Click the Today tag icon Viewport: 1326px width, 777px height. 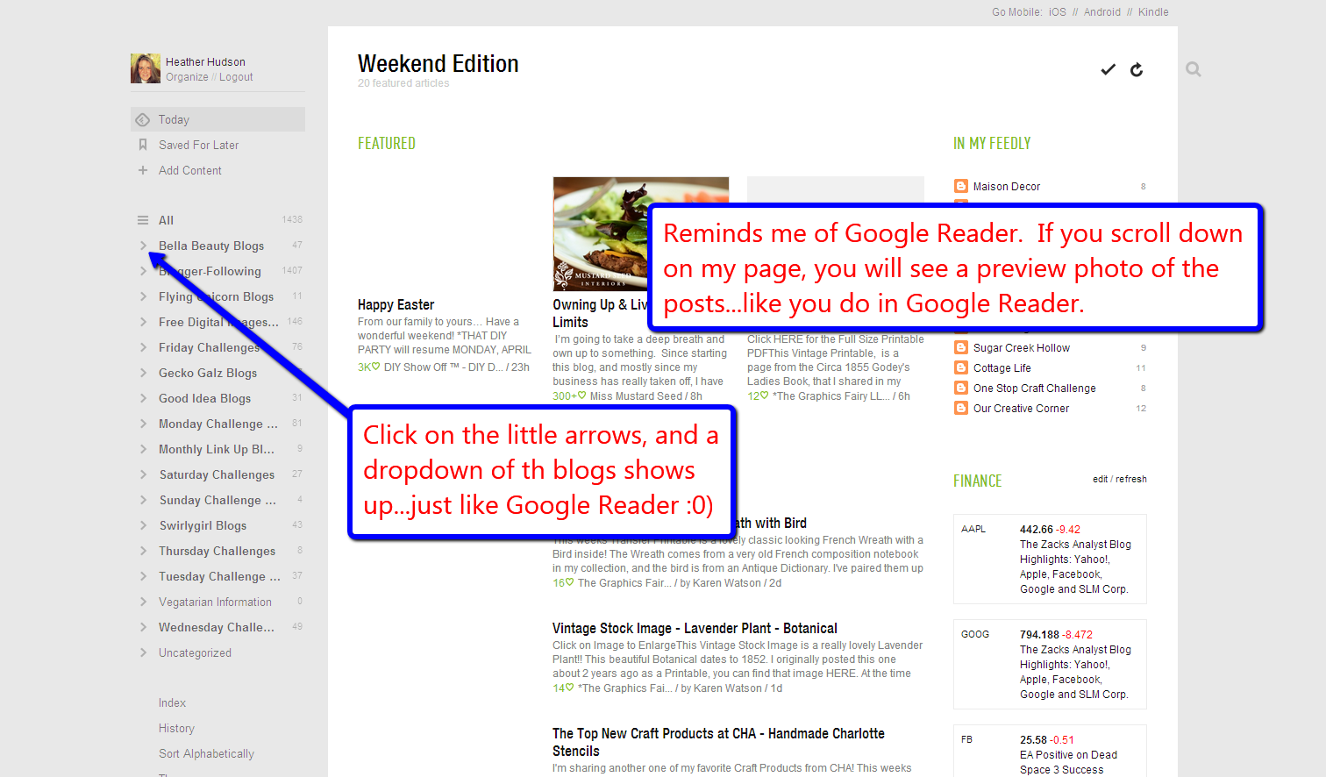(143, 119)
